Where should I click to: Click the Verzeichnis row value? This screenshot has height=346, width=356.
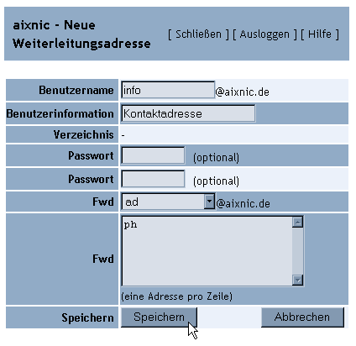(123, 136)
